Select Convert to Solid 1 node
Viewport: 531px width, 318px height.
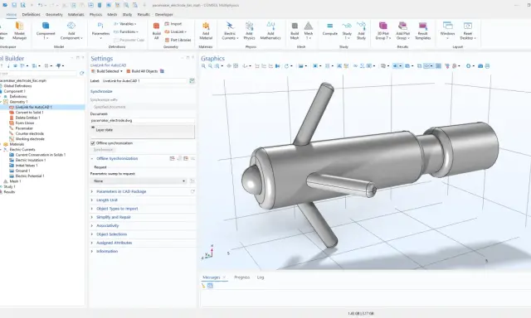click(29, 113)
